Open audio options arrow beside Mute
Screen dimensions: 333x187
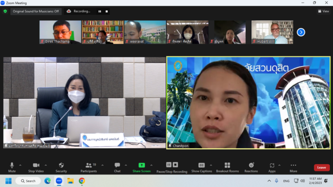[x=20, y=165]
